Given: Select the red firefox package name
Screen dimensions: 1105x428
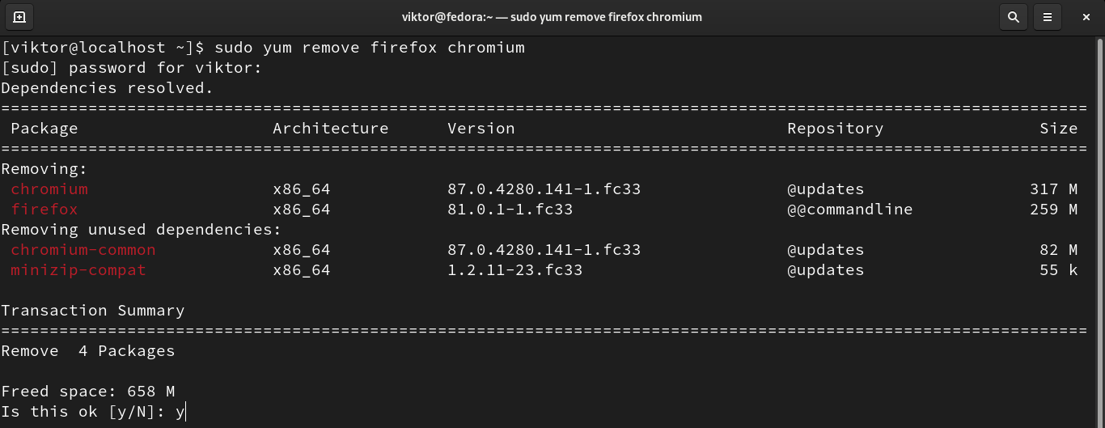Looking at the screenshot, I should point(44,210).
